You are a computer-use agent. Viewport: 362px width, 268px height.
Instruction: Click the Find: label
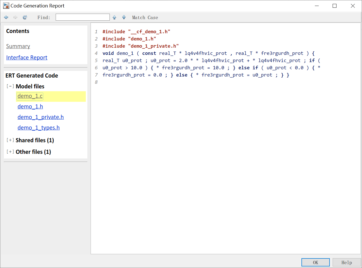[x=44, y=18]
